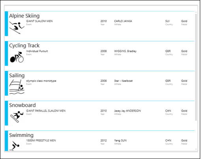This screenshot has height=159, width=201.
Task: Click the CAN country code
Action: (x=168, y=111)
